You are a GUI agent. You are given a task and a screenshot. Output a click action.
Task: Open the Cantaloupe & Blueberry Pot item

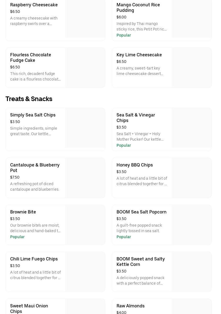click(35, 168)
